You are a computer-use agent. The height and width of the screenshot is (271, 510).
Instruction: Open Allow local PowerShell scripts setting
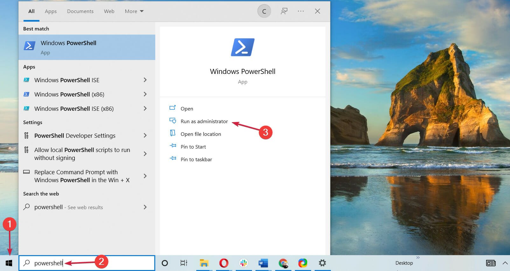82,154
